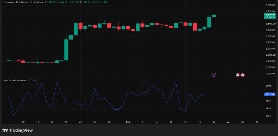Click the tall green candle above August 19
The image size is (278, 136).
(x=66, y=50)
